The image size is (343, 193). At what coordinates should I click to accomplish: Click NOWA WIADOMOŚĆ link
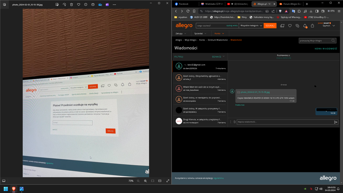click(326, 48)
